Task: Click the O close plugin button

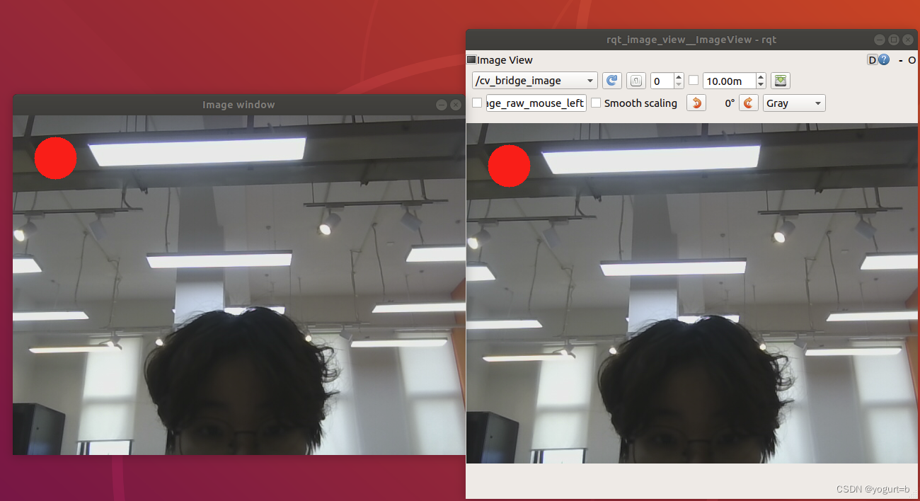Action: 912,60
